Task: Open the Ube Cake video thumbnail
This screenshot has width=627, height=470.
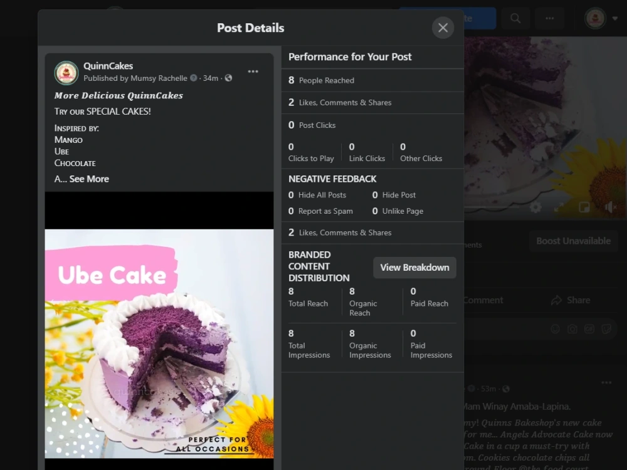Action: 159,343
